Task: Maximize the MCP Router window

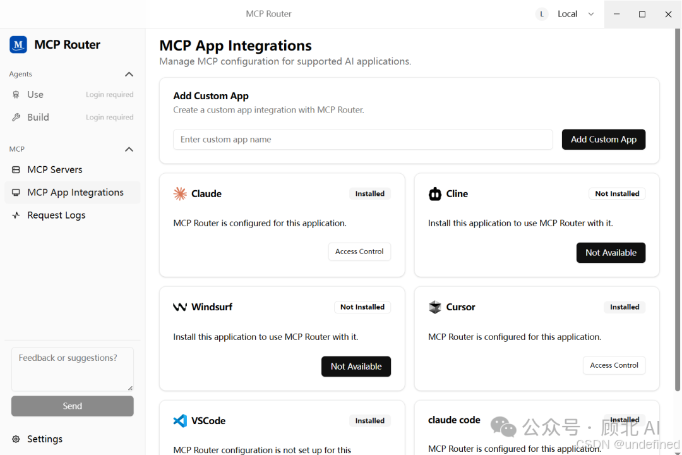Action: pos(642,14)
